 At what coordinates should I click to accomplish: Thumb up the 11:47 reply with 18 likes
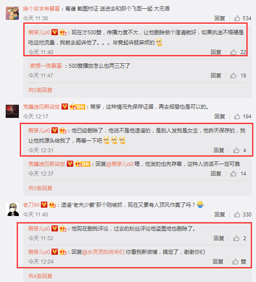233,75
